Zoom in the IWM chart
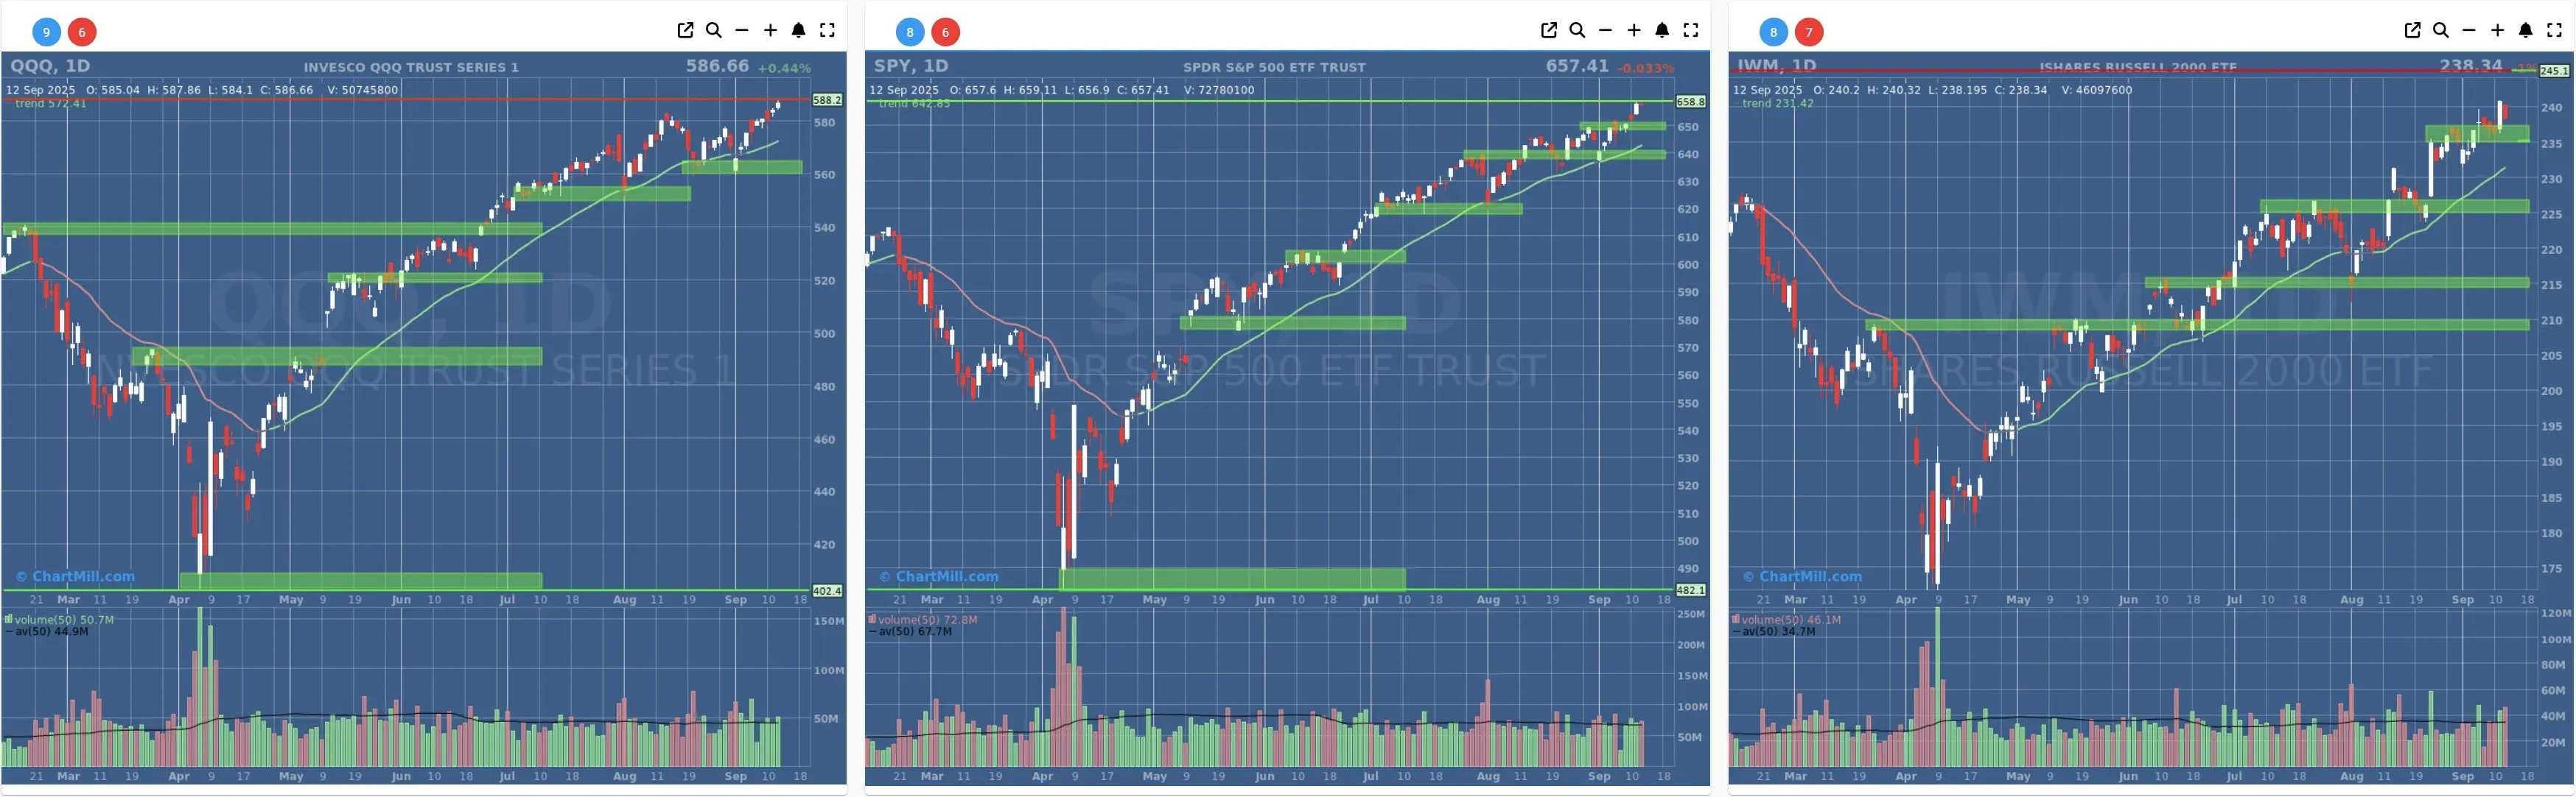 coord(2497,31)
